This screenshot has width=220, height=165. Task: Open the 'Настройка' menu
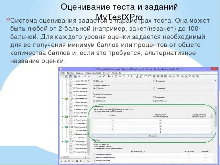117,73
